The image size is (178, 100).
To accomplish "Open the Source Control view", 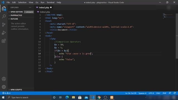I will [x=4, y=25].
